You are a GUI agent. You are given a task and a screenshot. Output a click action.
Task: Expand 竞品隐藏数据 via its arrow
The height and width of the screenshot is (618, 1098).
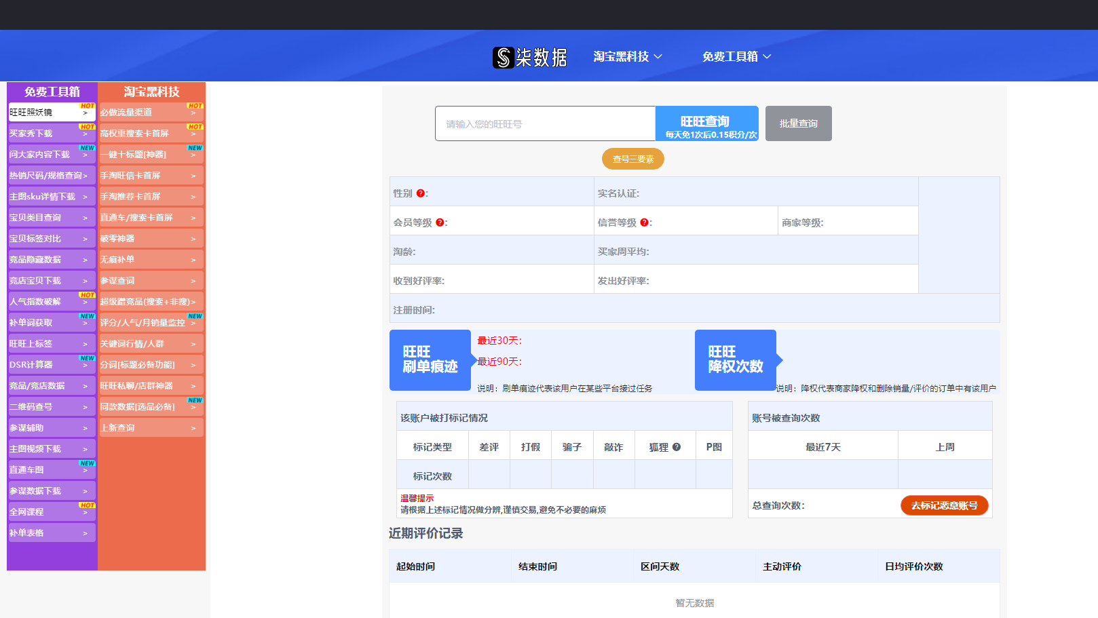pos(85,260)
